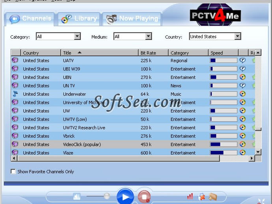
Task: Click Media Player icon in VideoClick row
Action: click(x=242, y=144)
